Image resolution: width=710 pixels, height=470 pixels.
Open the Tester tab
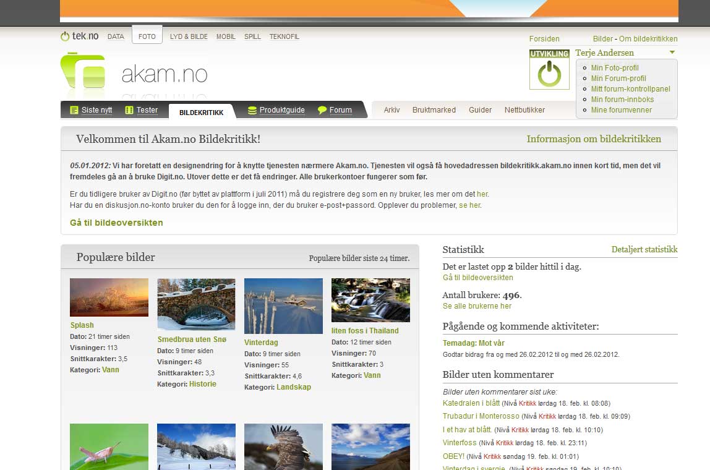click(x=147, y=110)
